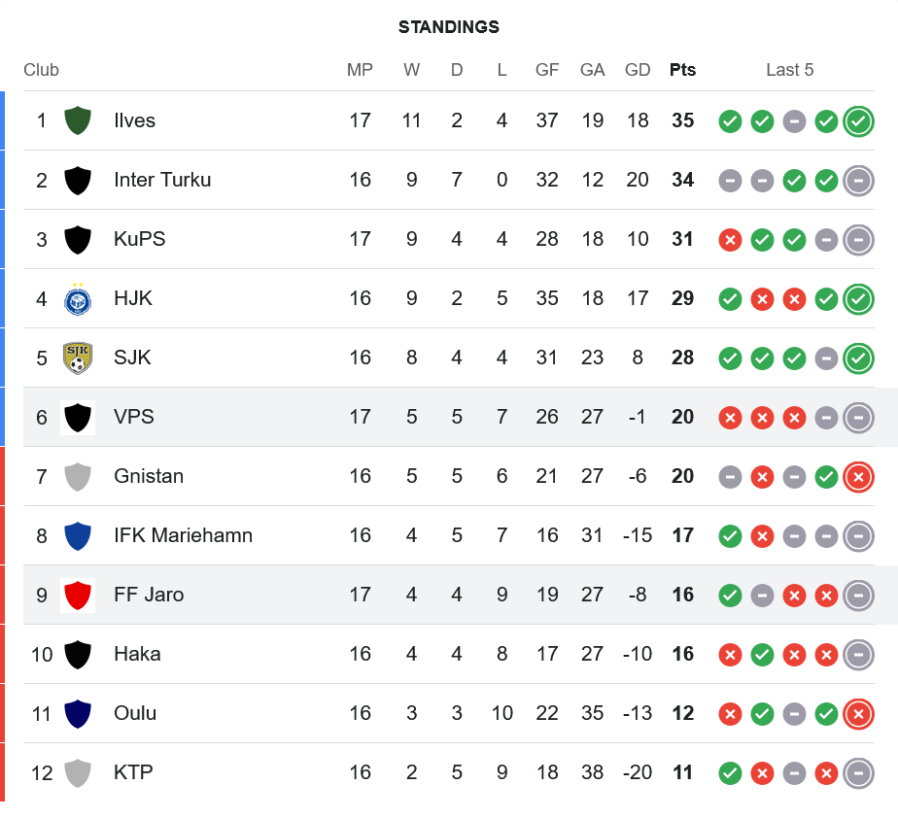Click Oulu's circled latest loss icon
The width and height of the screenshot is (898, 819).
click(858, 714)
